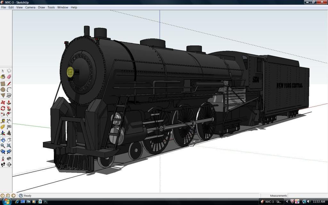Choose the Walk footprints tool
Image resolution: width=328 pixels, height=205 pixels.
tap(3, 165)
